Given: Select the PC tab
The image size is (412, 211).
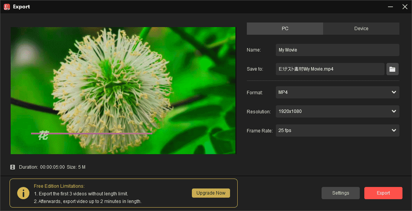Looking at the screenshot, I should [285, 29].
